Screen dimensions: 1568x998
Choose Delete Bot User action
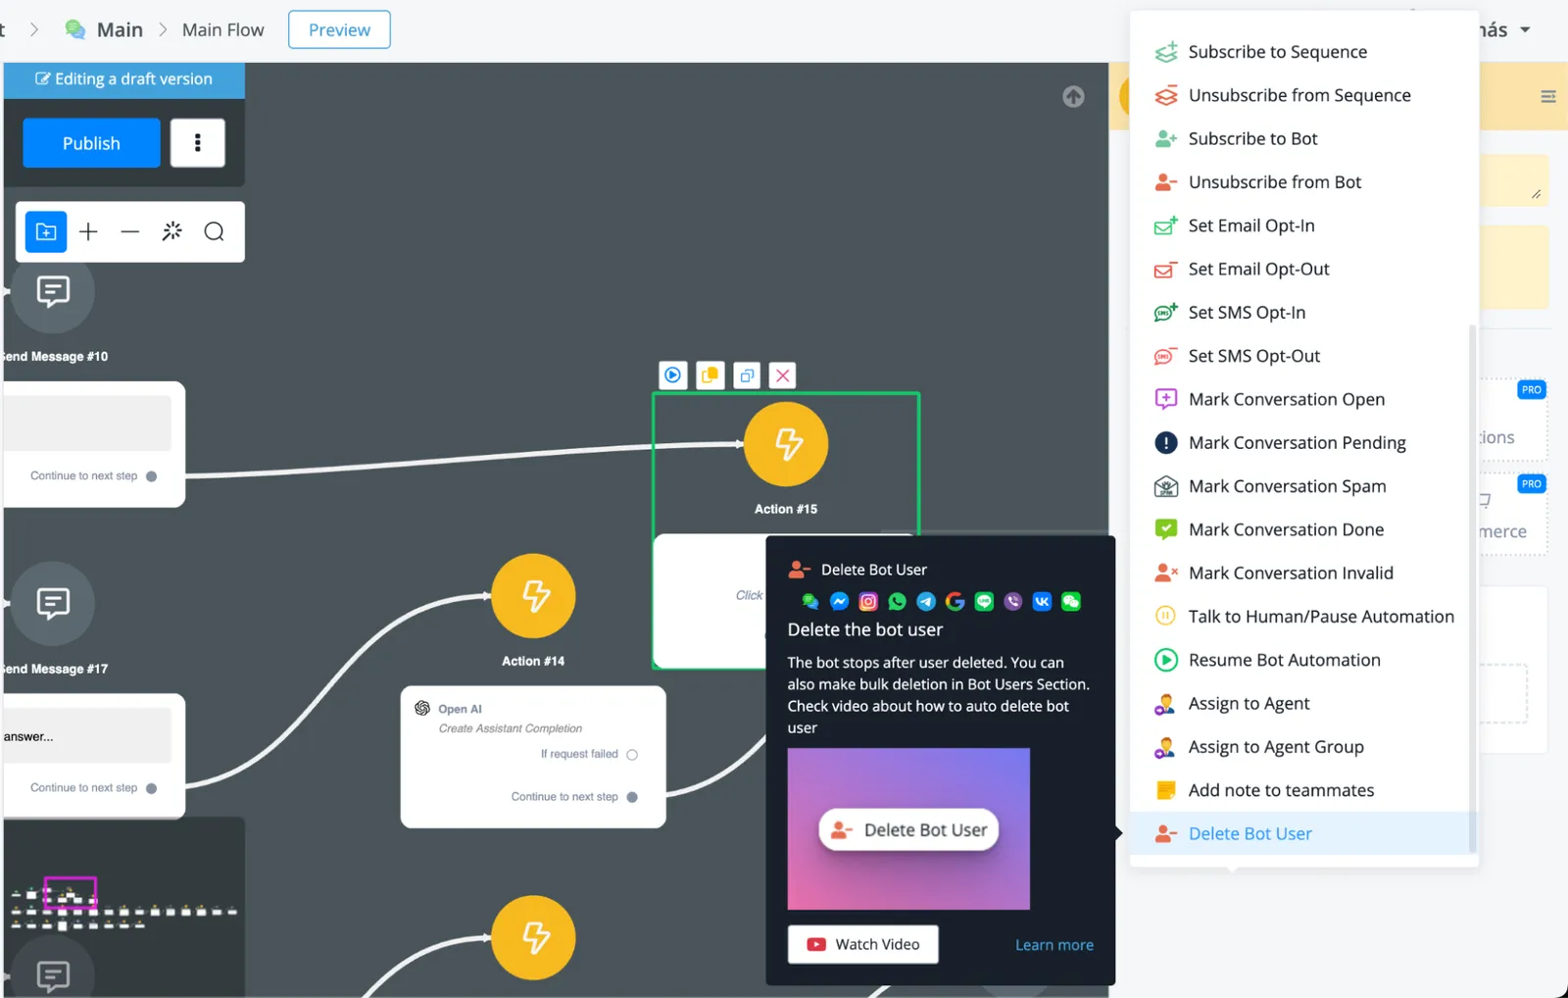tap(1303, 833)
